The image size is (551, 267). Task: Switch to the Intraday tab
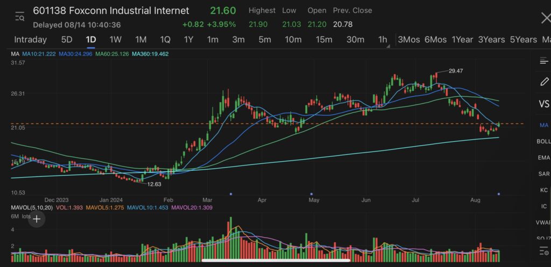pyautogui.click(x=30, y=40)
